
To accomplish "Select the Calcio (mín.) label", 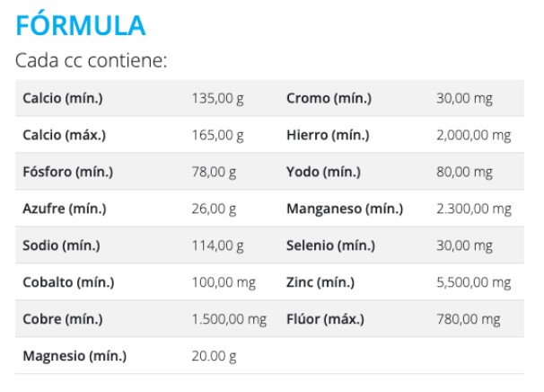I will [63, 98].
